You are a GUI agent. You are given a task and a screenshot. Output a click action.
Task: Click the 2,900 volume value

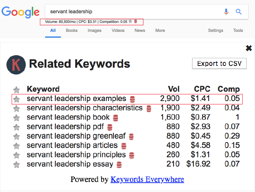(x=170, y=99)
